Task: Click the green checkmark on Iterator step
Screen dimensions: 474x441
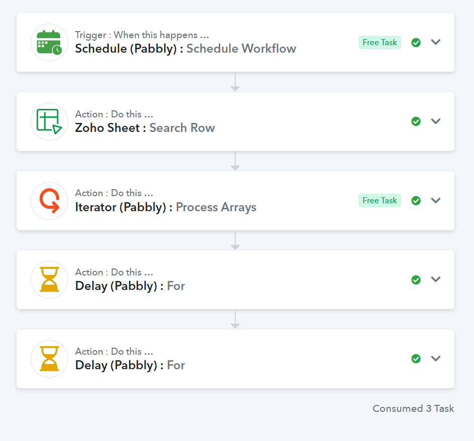Action: point(416,201)
